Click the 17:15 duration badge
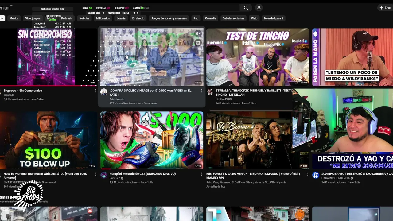The width and height of the screenshot is (393, 221). pyautogui.click(x=198, y=166)
